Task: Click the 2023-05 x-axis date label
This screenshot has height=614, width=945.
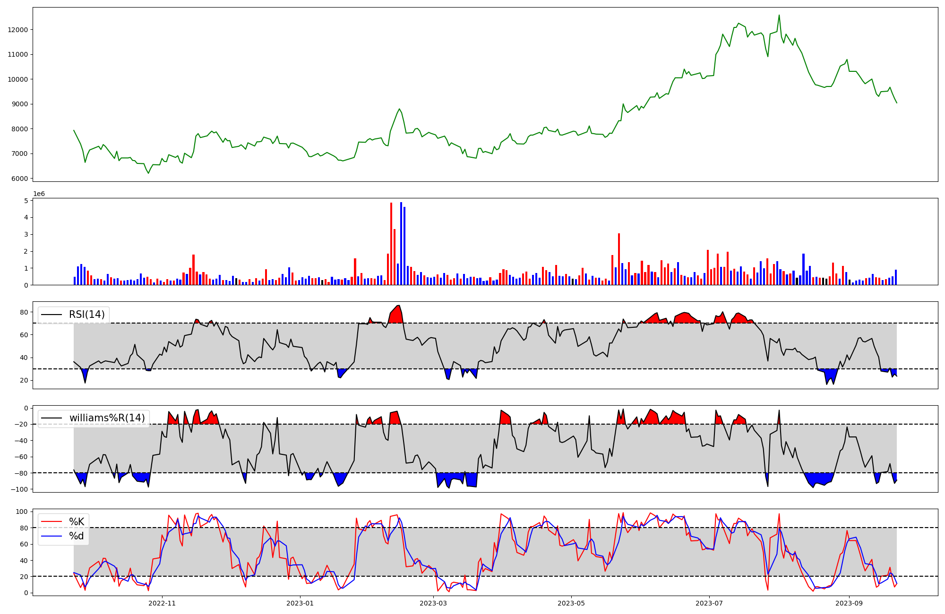Action: (x=571, y=603)
